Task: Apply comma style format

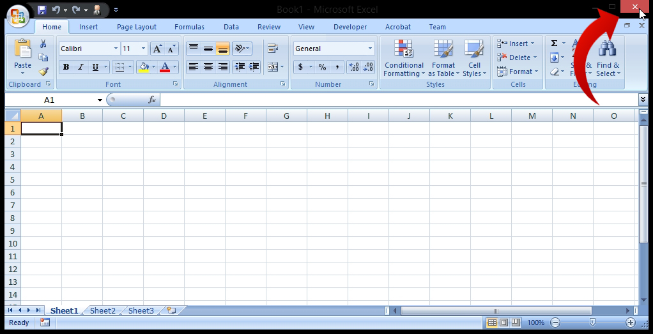Action: pos(337,67)
